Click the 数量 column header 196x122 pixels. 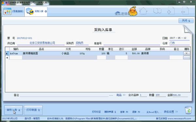[102, 49]
